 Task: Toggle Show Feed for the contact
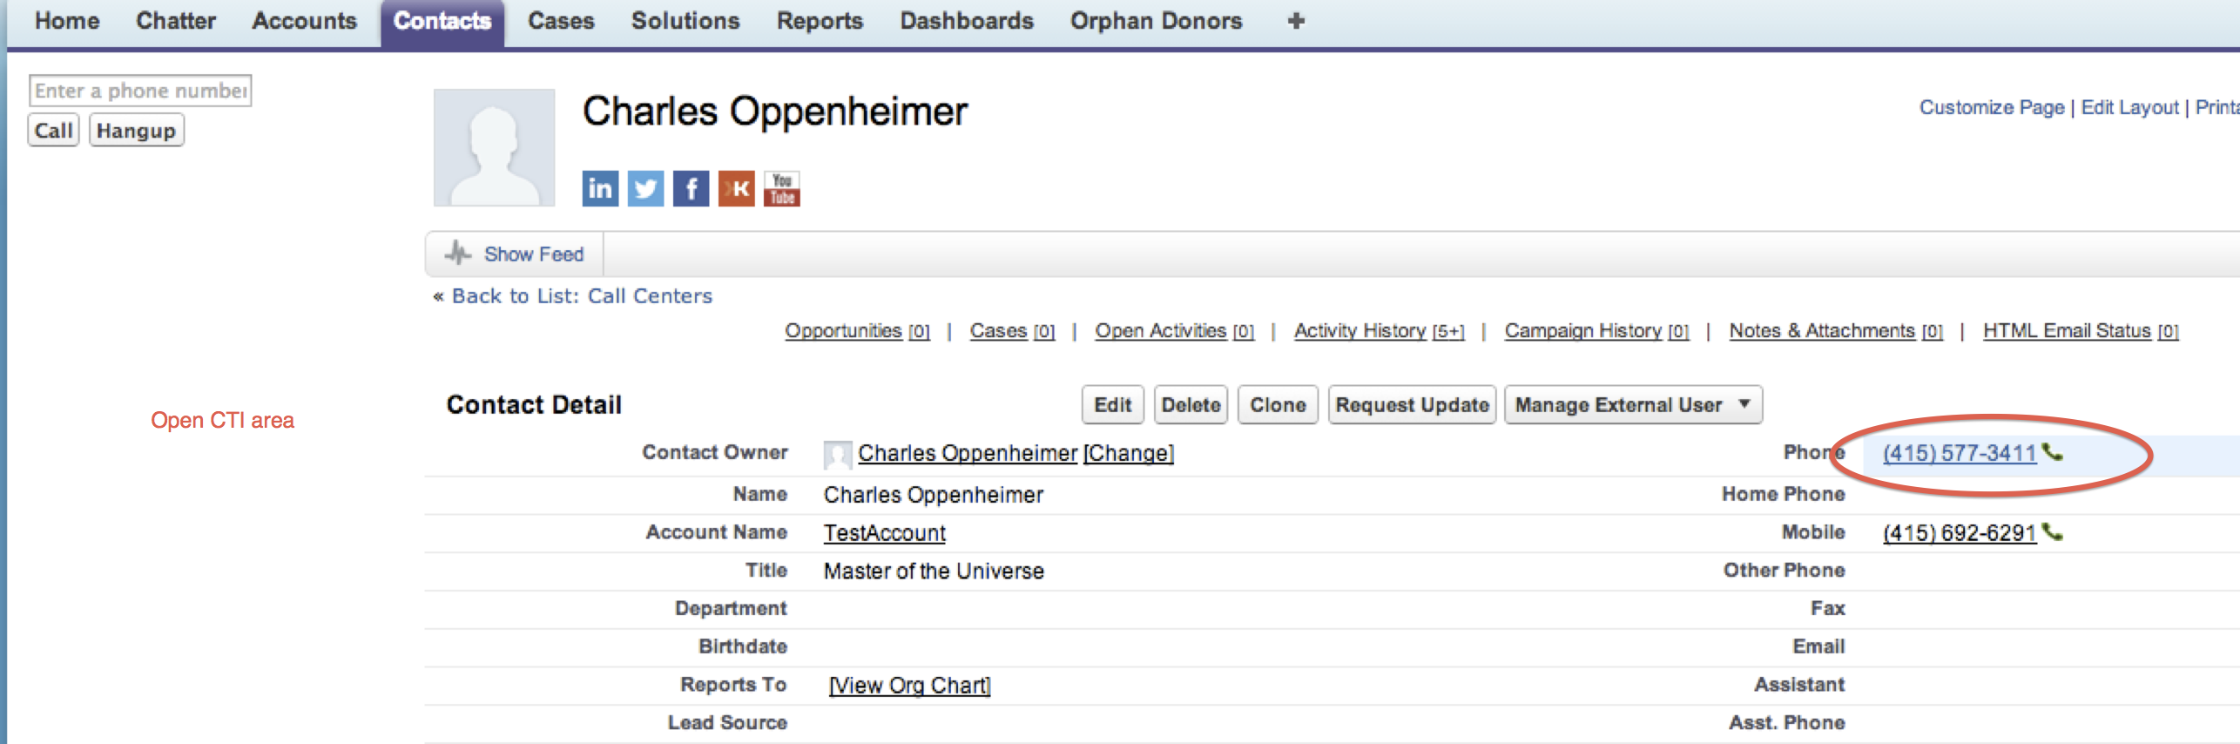click(x=515, y=254)
